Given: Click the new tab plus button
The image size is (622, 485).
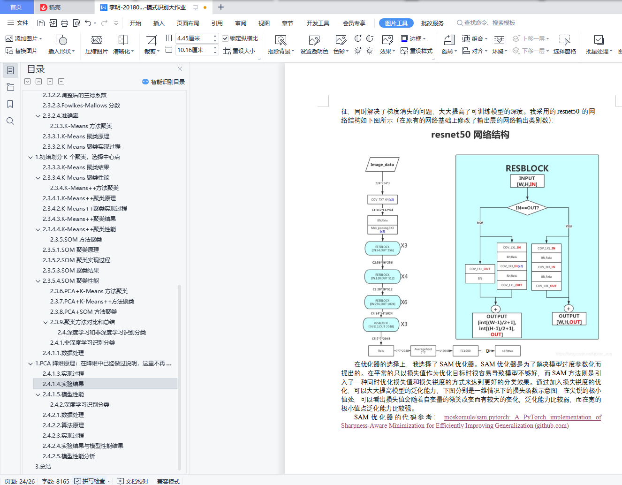Looking at the screenshot, I should click(221, 7).
